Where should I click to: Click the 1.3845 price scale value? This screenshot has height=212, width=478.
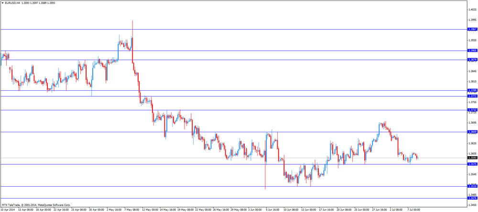(x=473, y=71)
